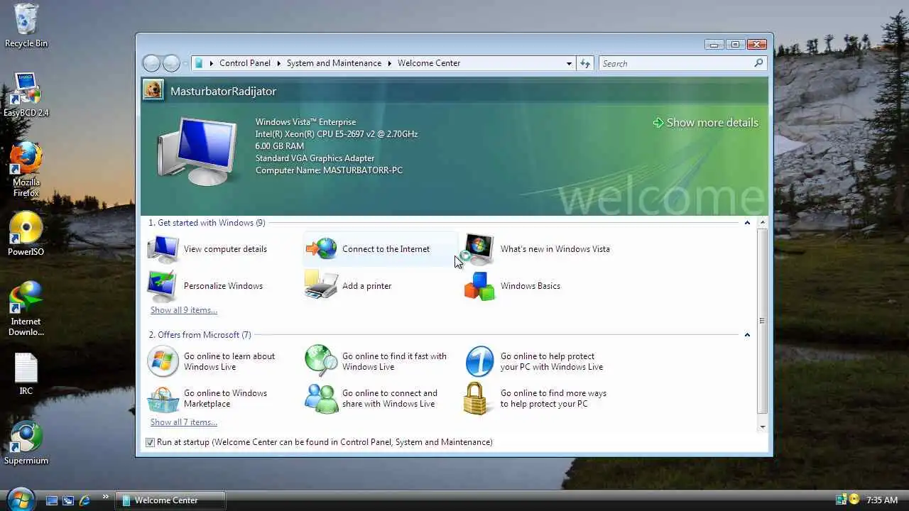
Task: Click Show Desktop in Quick Launch
Action: [52, 500]
